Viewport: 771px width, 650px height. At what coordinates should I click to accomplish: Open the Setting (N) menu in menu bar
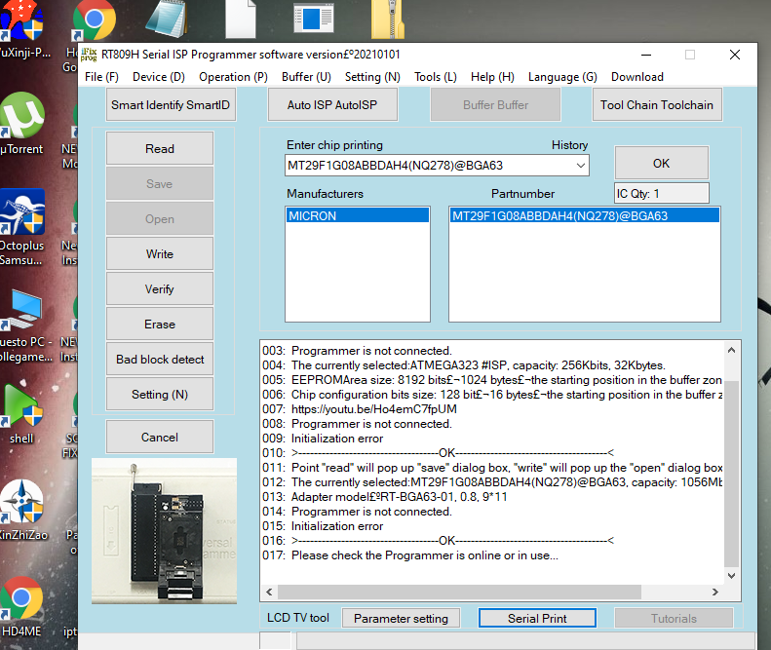(x=372, y=77)
